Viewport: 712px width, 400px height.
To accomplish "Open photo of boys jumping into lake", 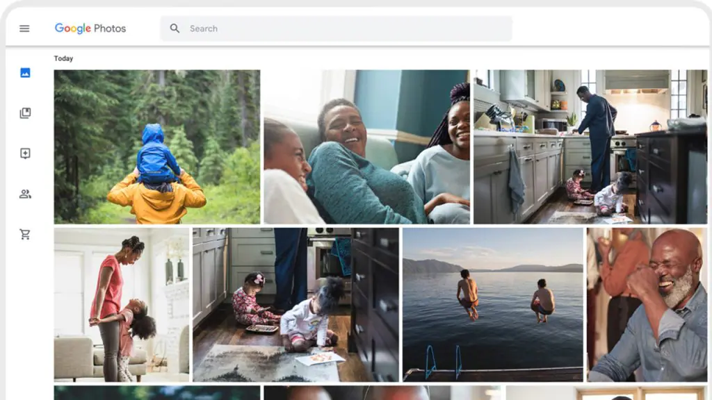I will [x=492, y=304].
